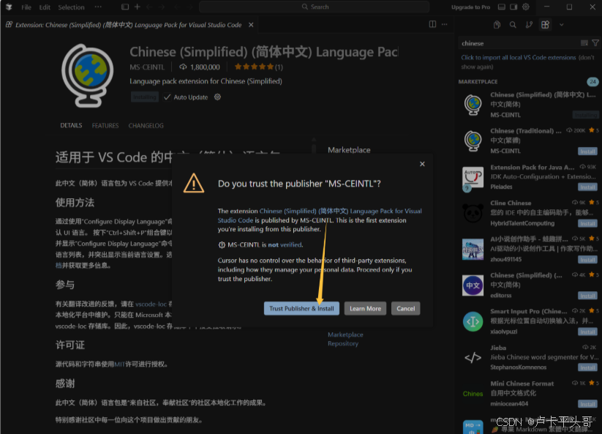Click the AI小说创作助手 extension icon
This screenshot has width=602, height=434.
(x=473, y=250)
